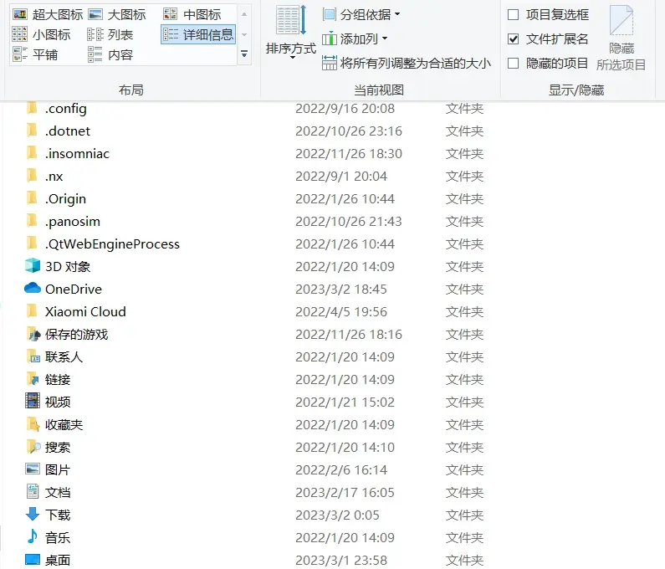
Task: Click the 下载 download arrow icon
Action: click(x=33, y=515)
